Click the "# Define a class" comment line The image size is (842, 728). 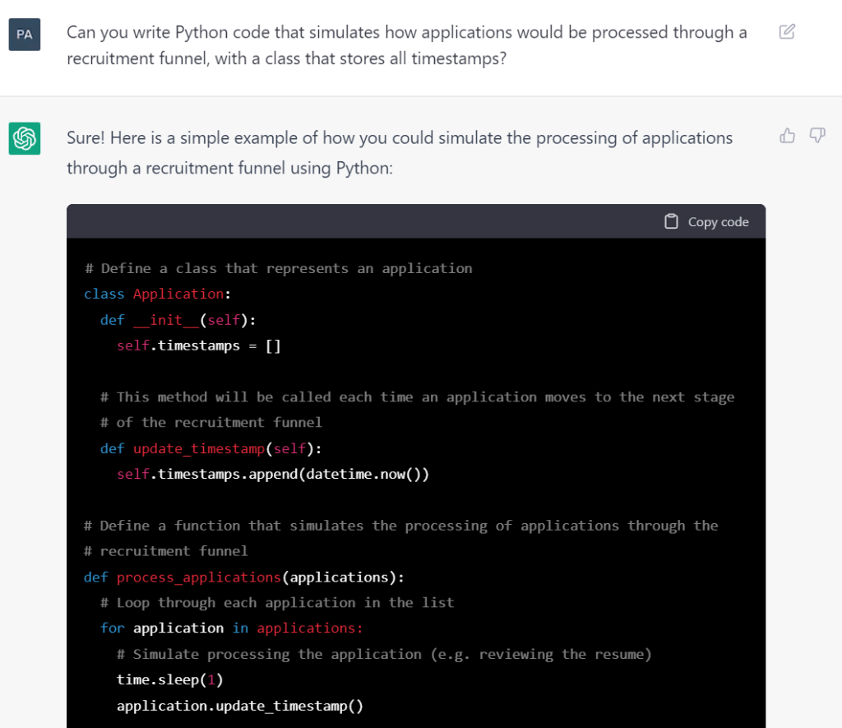pos(278,268)
